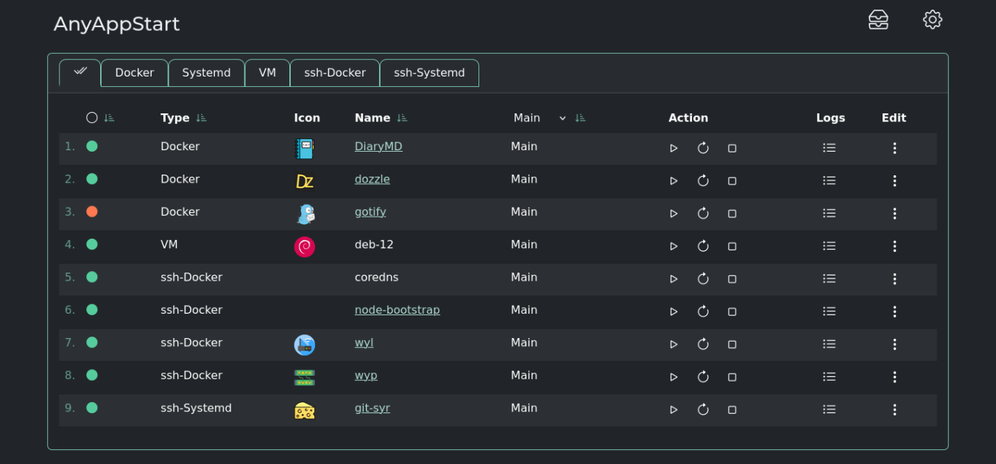Sort by status column
This screenshot has height=464, width=996.
point(109,118)
